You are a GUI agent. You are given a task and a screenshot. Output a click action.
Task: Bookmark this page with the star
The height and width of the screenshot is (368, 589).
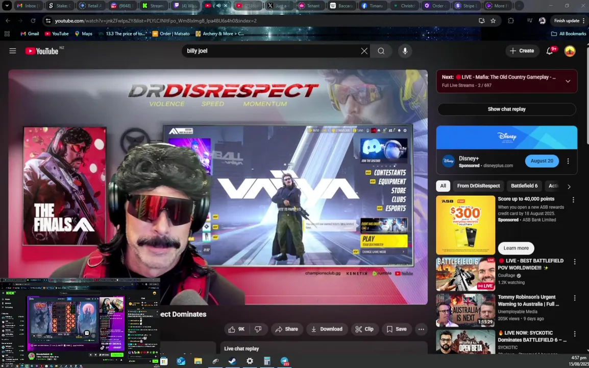point(493,20)
